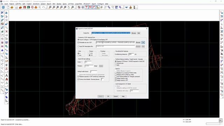Enable 'Replace POLYLINEs by LINEs' option
The width and height of the screenshot is (224, 126).
[x=116, y=75]
